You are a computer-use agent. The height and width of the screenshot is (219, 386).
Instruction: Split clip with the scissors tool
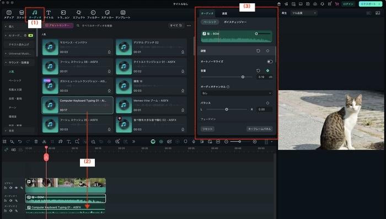coord(44,141)
